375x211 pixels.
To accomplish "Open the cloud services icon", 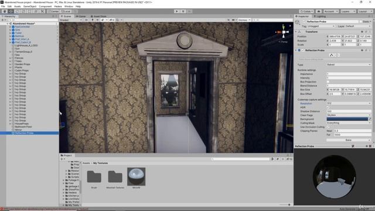I will pos(319,11).
